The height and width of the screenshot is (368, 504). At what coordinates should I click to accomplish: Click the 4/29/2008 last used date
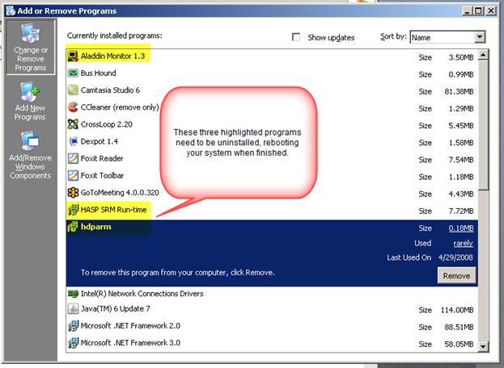(x=455, y=257)
